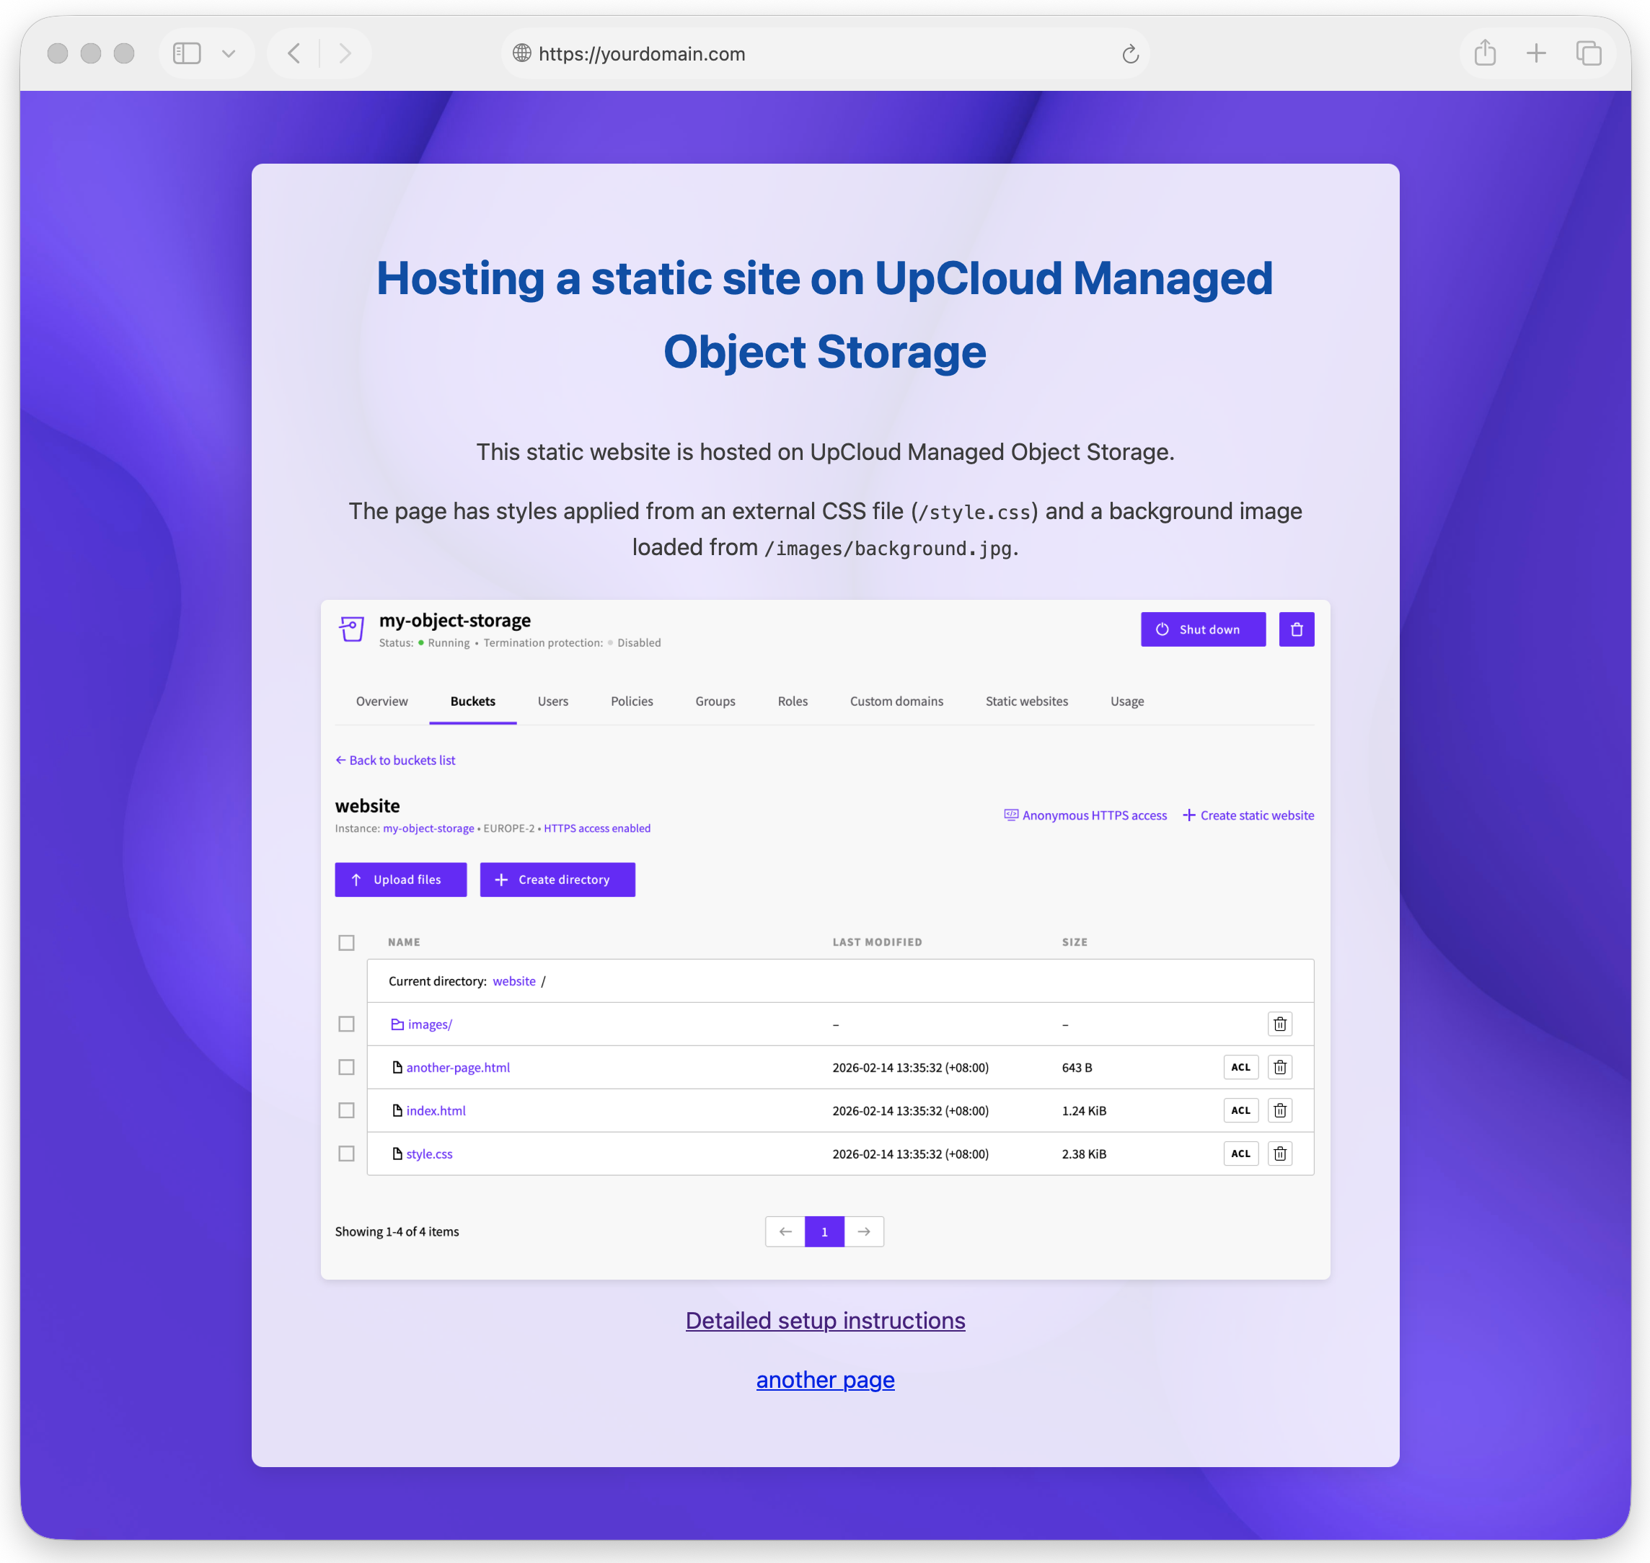Check the images/ row checkbox
Screen dimensions: 1650x1563
pyautogui.click(x=347, y=1024)
